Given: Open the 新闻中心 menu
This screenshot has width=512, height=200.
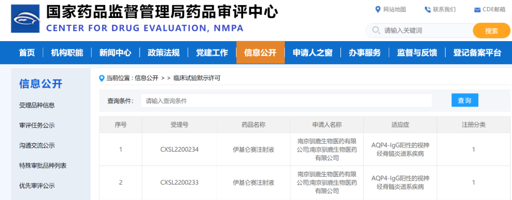Looking at the screenshot, I should (x=115, y=52).
